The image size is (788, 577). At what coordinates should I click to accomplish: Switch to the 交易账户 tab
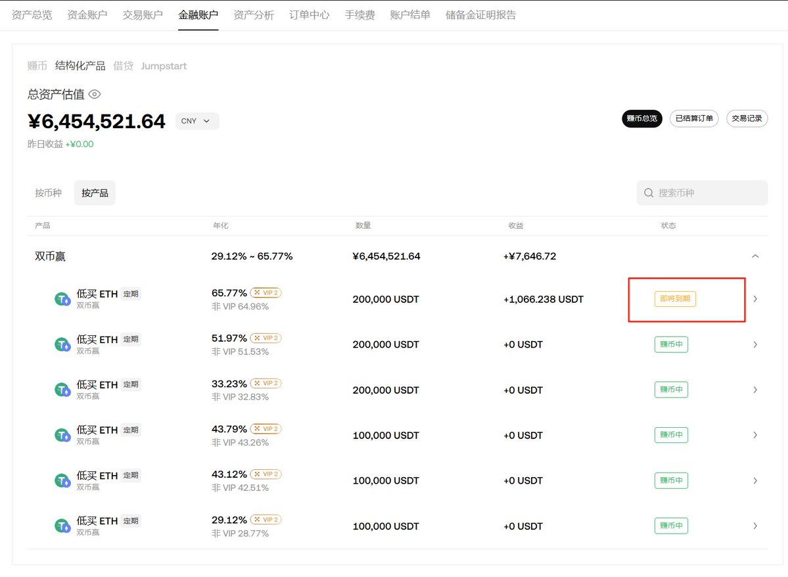pyautogui.click(x=143, y=15)
